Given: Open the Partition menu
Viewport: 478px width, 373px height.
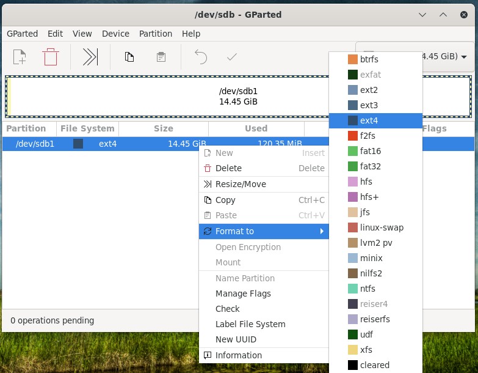Looking at the screenshot, I should tap(156, 34).
